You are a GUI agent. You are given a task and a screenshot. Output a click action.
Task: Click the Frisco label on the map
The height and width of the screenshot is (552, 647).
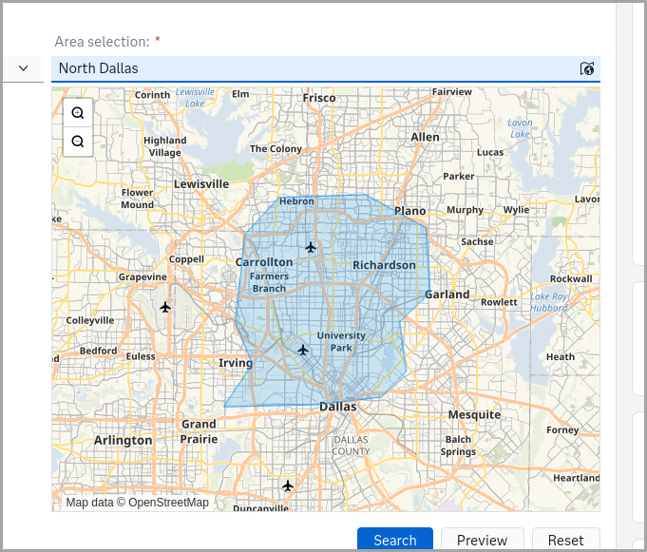319,98
